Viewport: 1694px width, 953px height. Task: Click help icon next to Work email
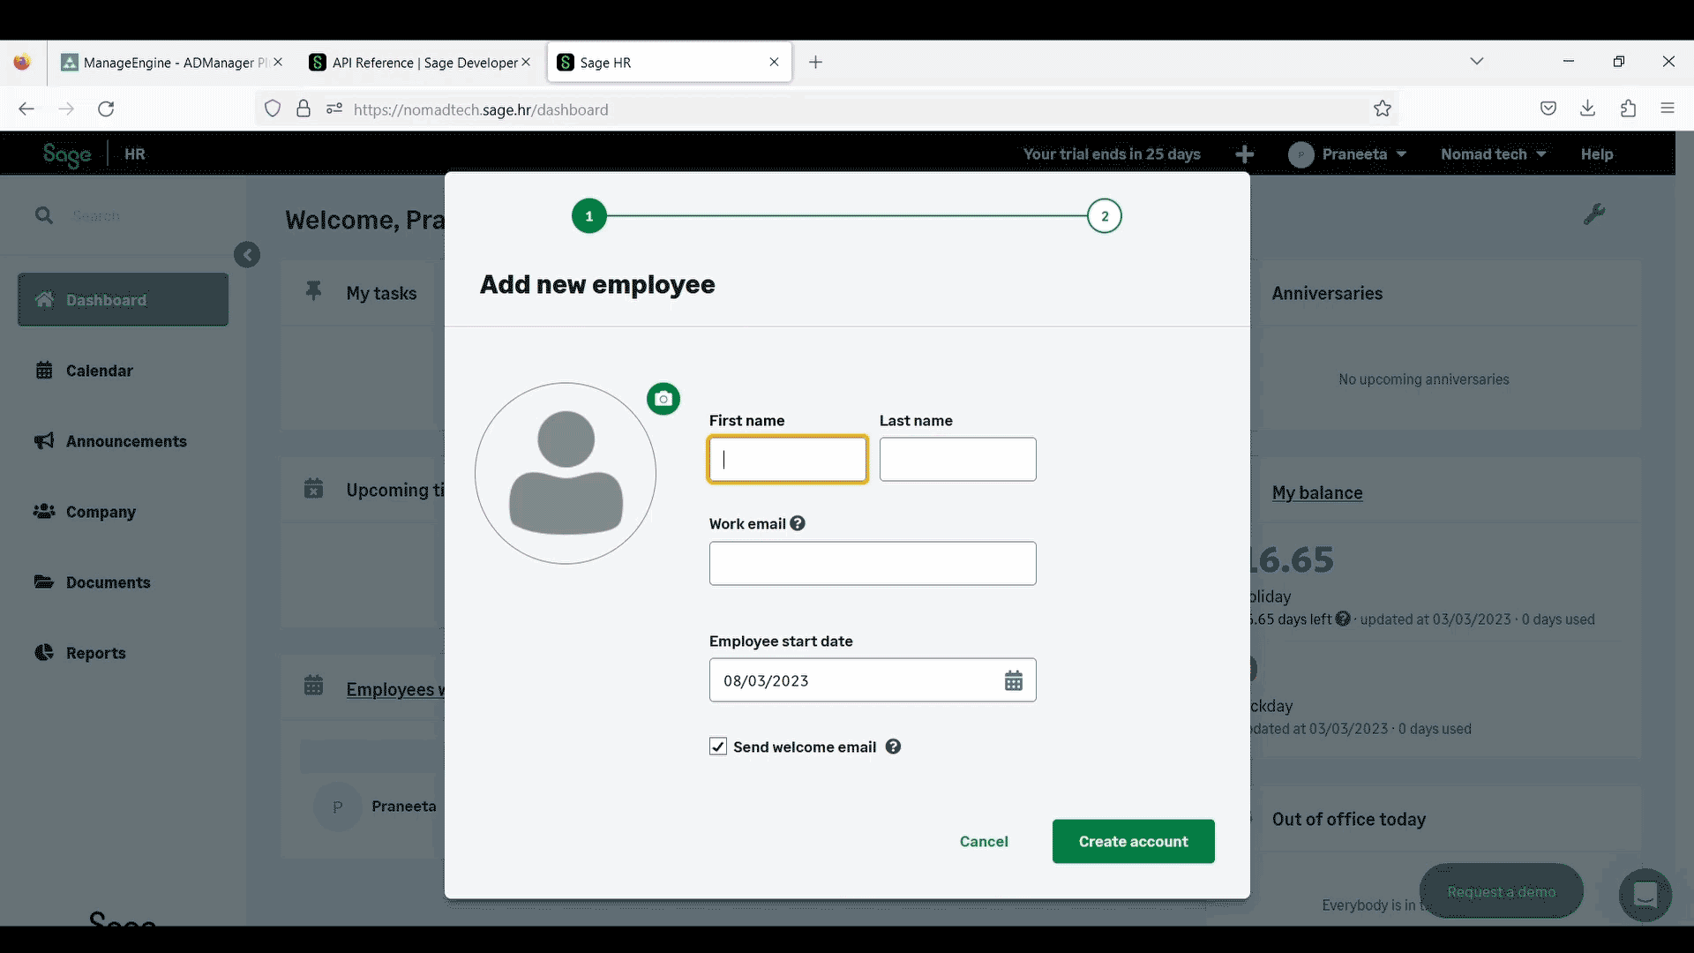pyautogui.click(x=798, y=523)
